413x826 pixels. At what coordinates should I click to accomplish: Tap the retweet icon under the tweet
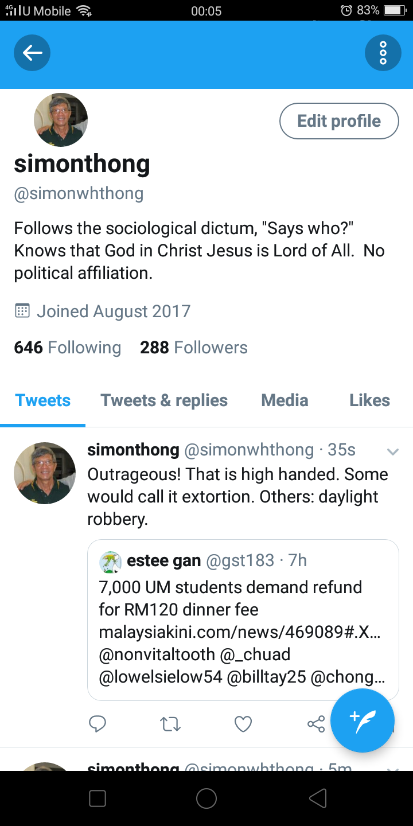(x=170, y=724)
